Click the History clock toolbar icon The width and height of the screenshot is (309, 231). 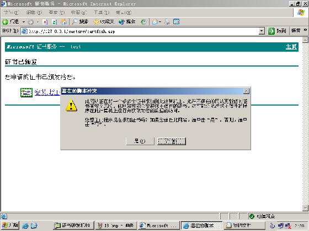pyautogui.click(x=143, y=22)
